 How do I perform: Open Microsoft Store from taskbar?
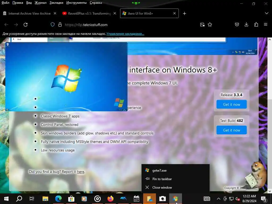coord(71,199)
